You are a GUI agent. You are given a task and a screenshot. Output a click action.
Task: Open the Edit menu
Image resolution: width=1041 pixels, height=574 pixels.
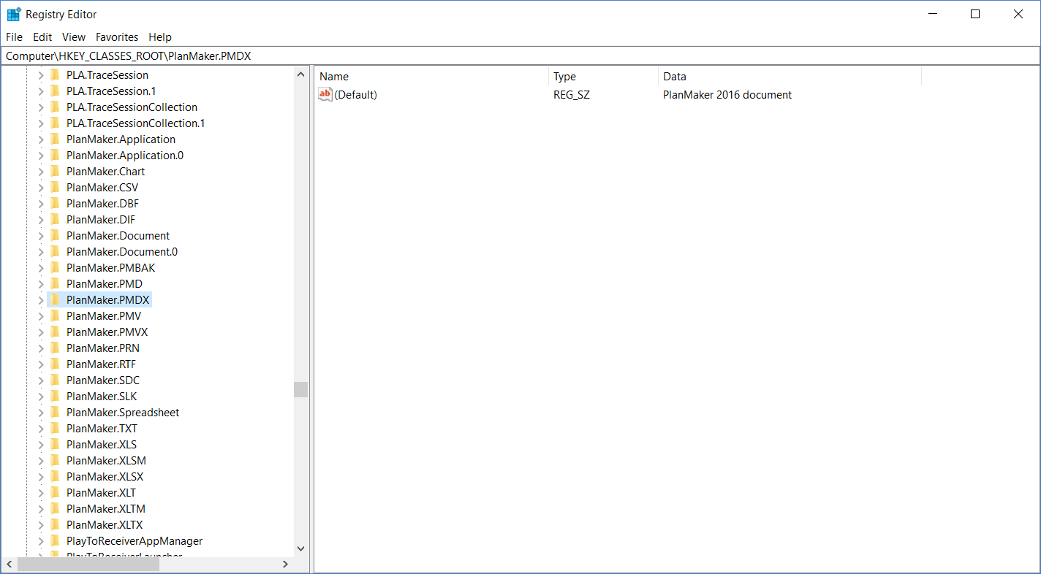coord(42,37)
